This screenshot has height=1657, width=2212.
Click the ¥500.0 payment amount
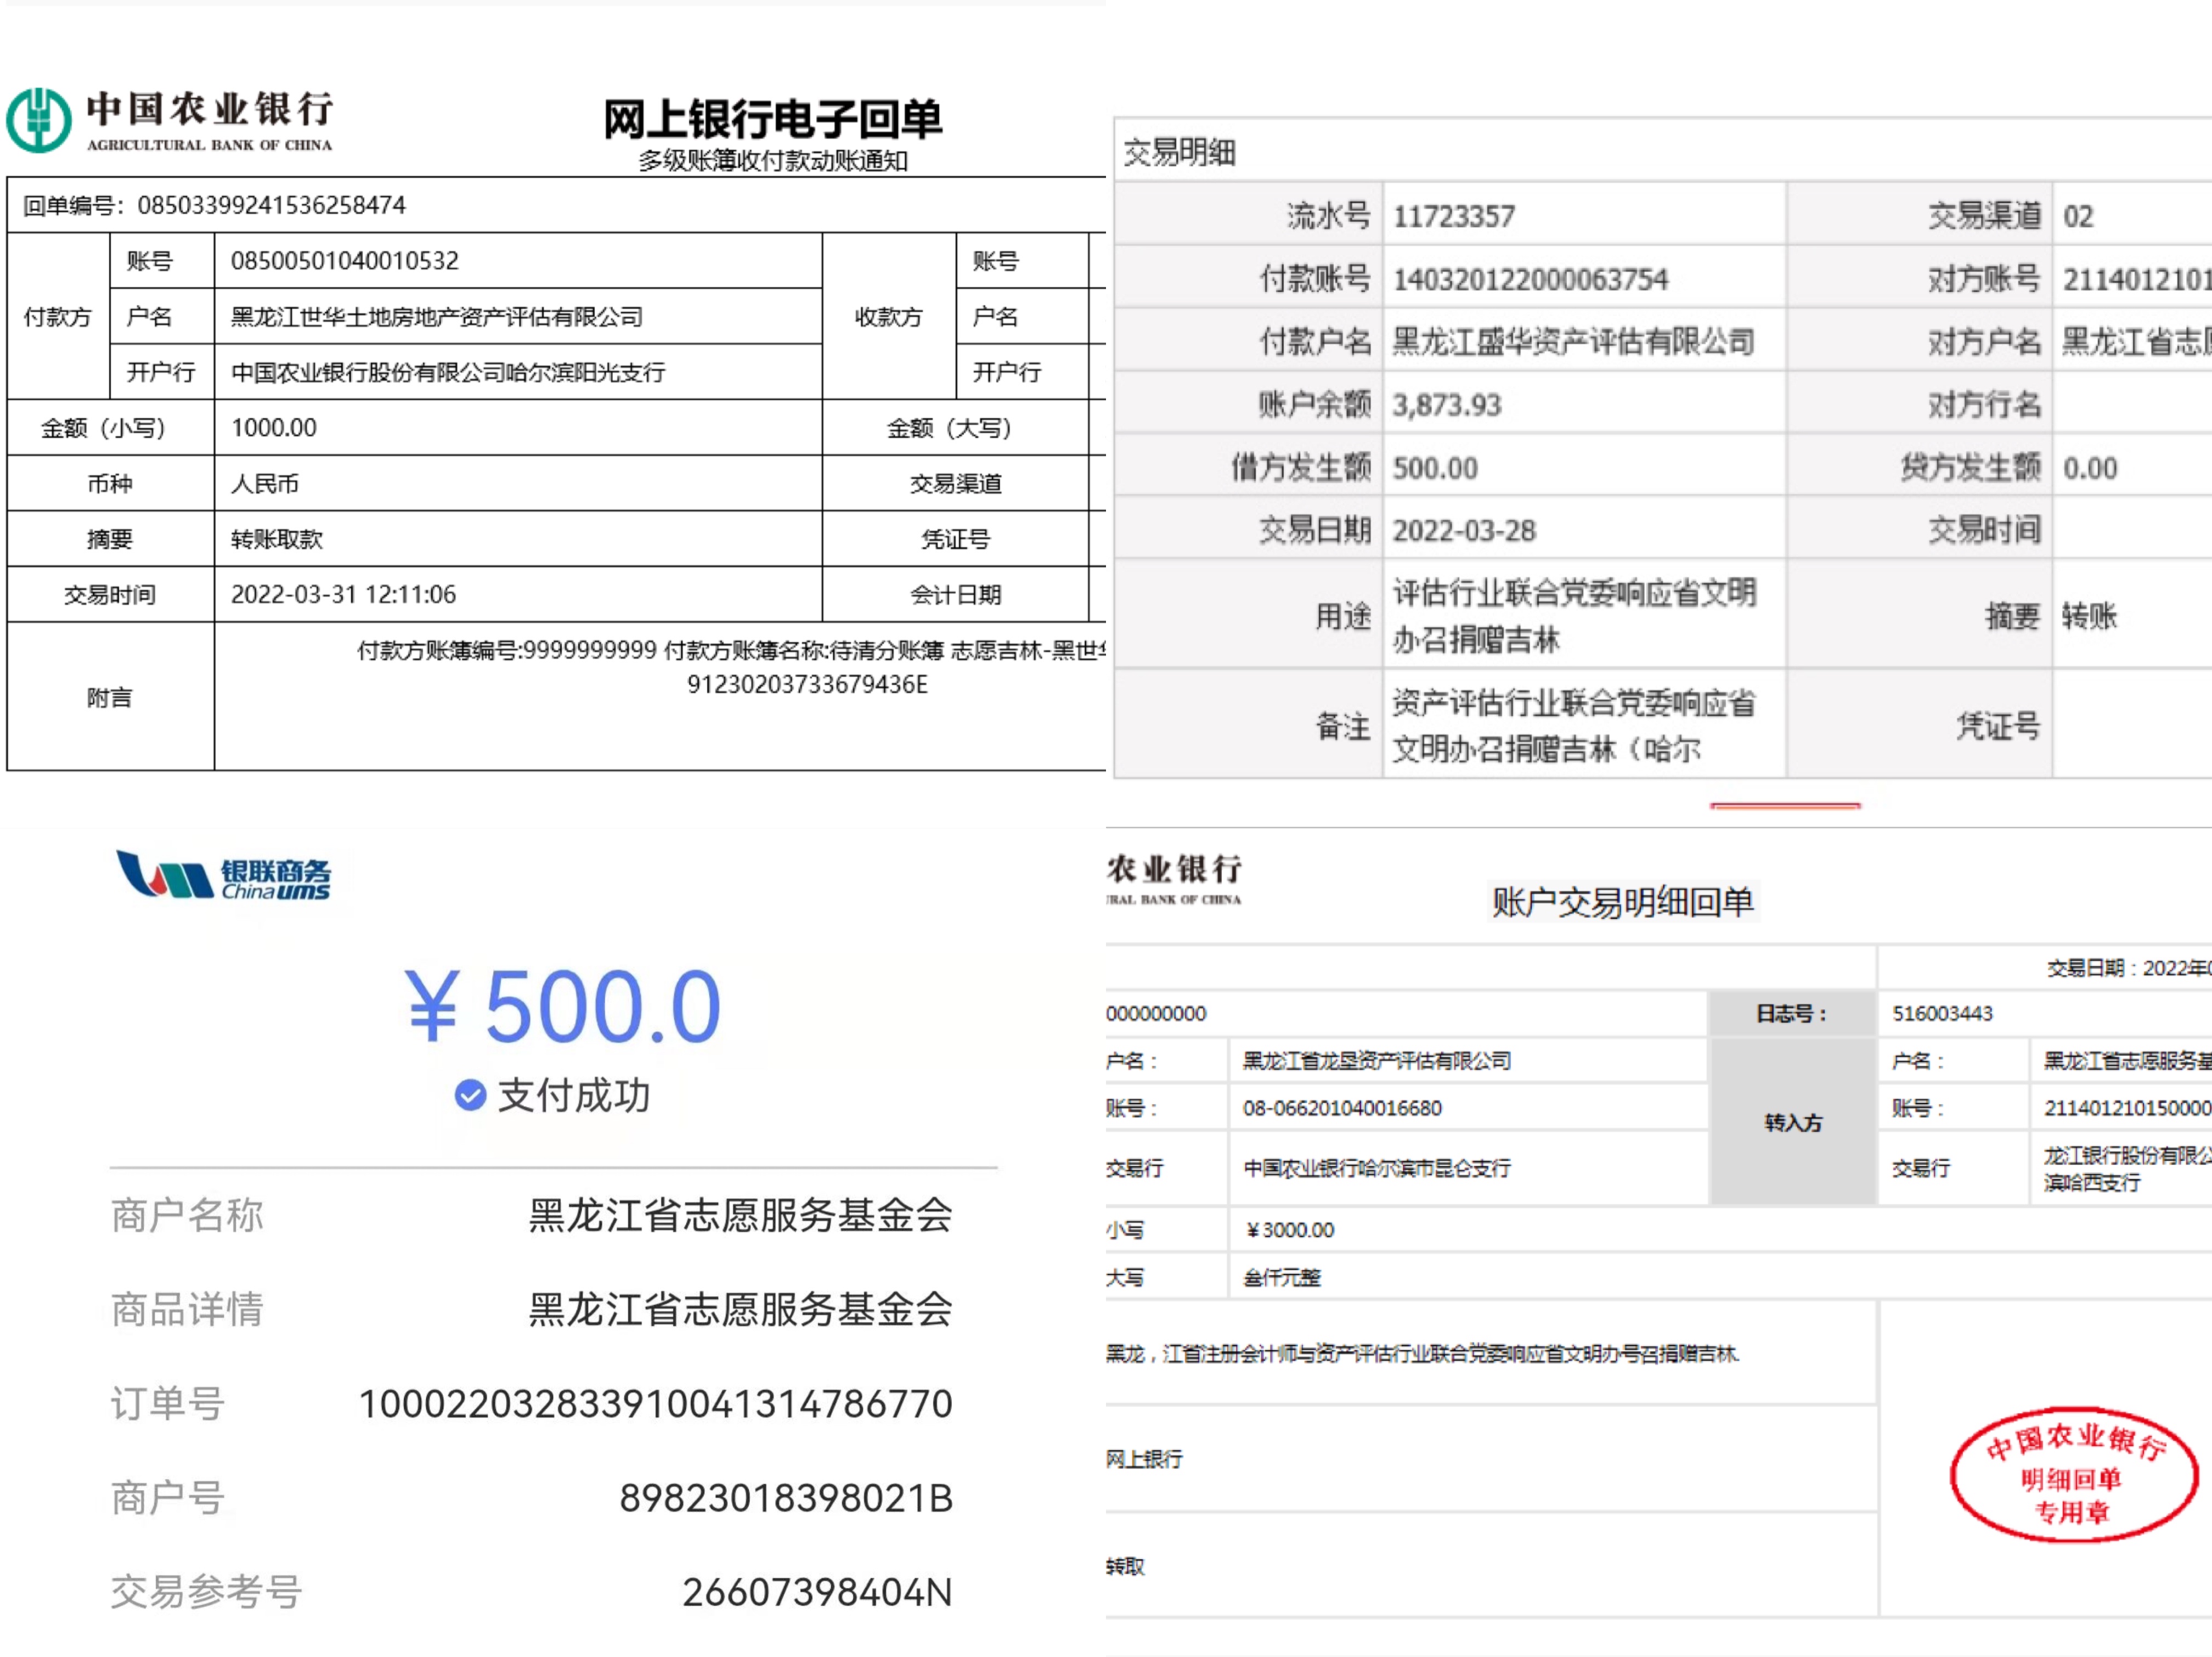(x=562, y=1007)
